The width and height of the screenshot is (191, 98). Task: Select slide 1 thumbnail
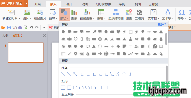tap(26, 53)
